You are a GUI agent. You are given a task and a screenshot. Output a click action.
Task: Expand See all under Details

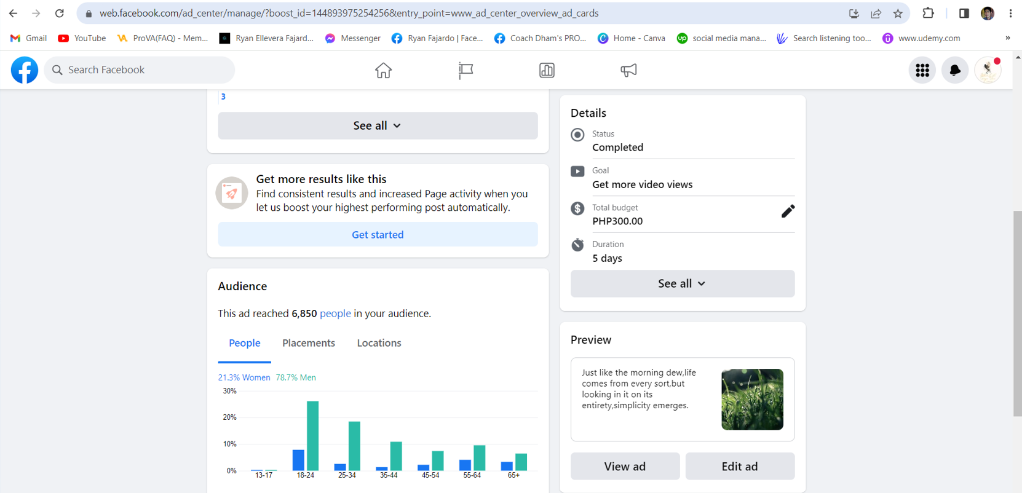click(682, 283)
